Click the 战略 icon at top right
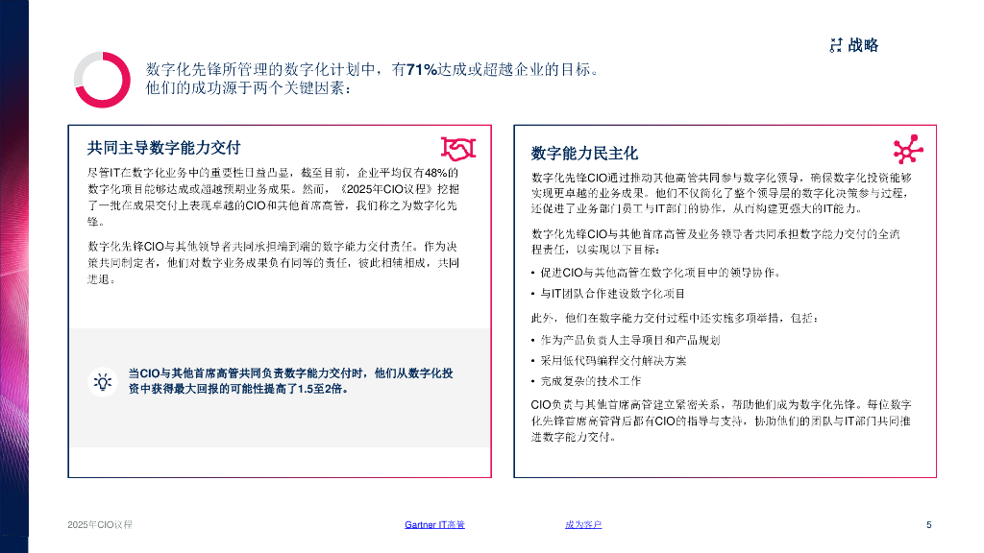This screenshot has width=984, height=553. [834, 45]
